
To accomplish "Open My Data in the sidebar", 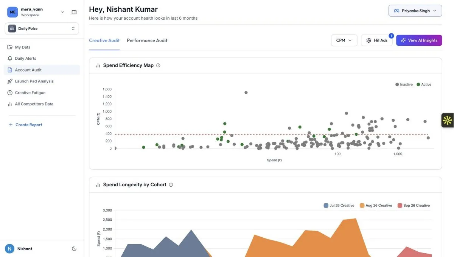I will tap(42, 47).
